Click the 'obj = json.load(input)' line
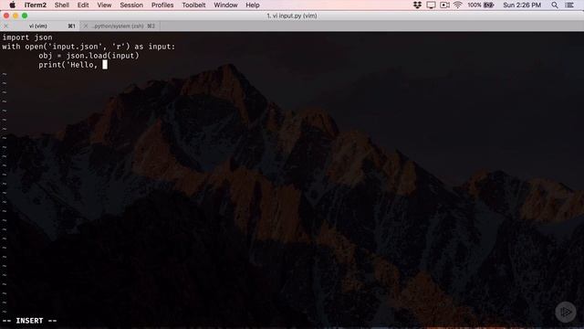 (89, 56)
